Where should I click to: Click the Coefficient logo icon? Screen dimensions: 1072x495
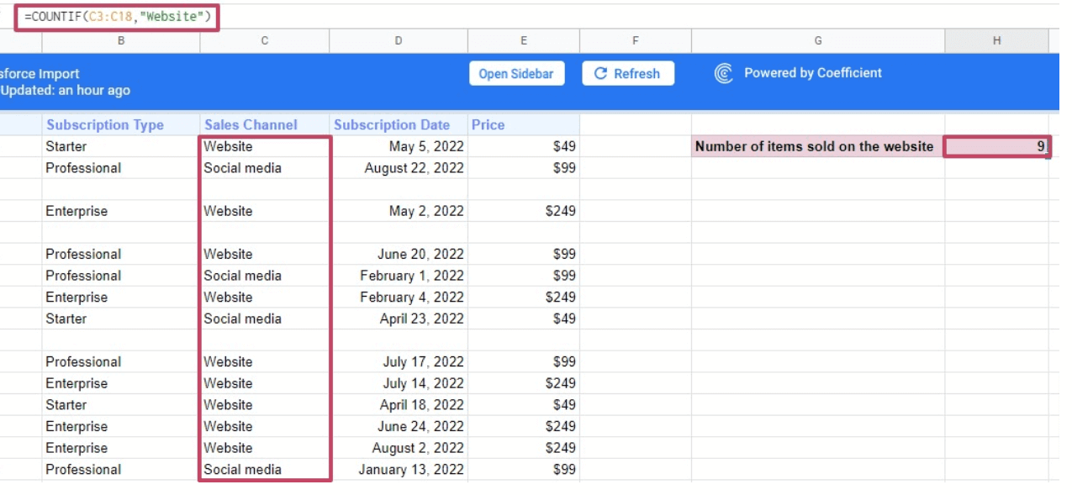pos(723,74)
